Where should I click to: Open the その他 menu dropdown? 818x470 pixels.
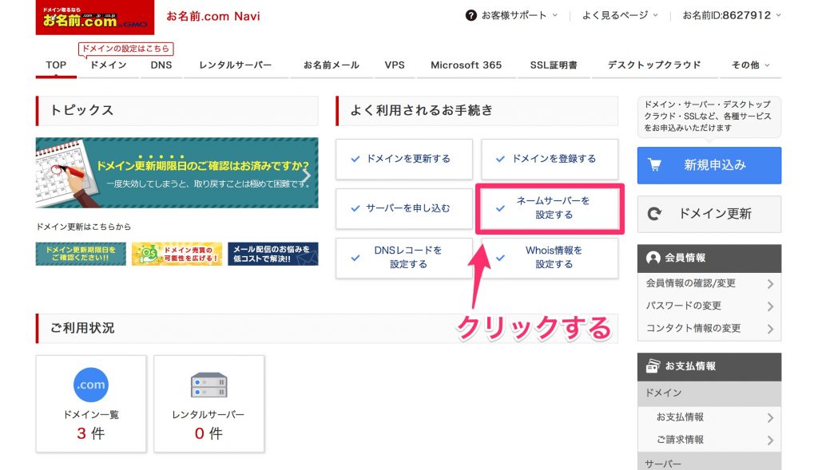[750, 65]
